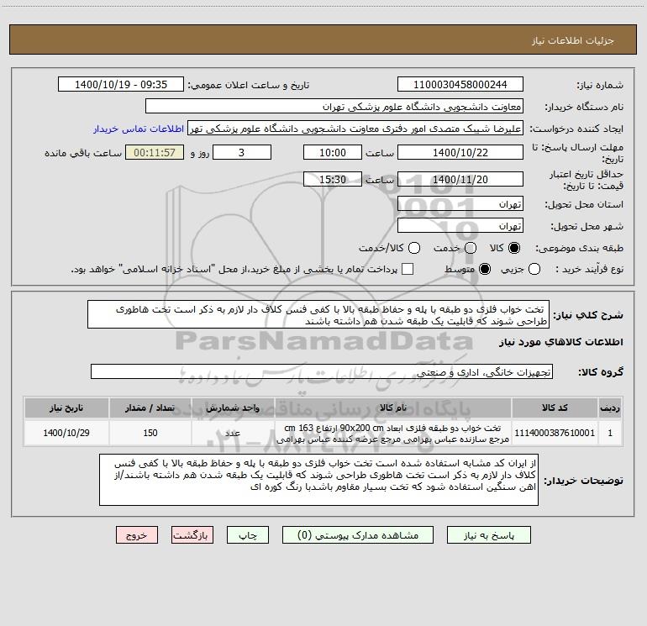Image resolution: width=647 pixels, height=626 pixels.
Task: Open the اطلاعات تماس خریدار link
Action: [139, 129]
